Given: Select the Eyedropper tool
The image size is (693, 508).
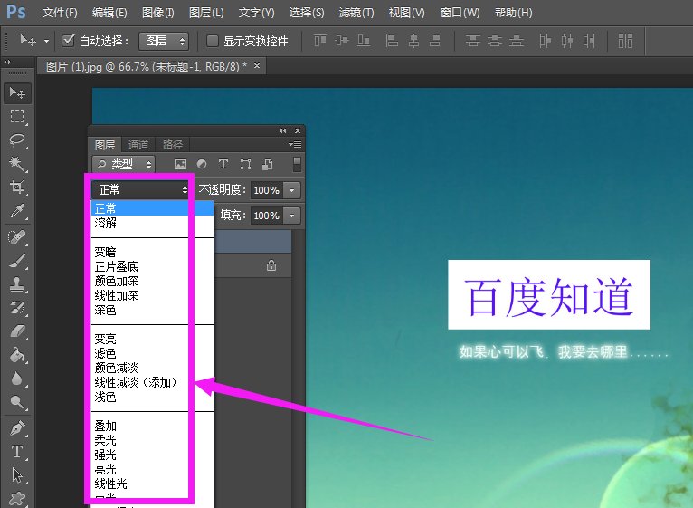Looking at the screenshot, I should [x=17, y=211].
